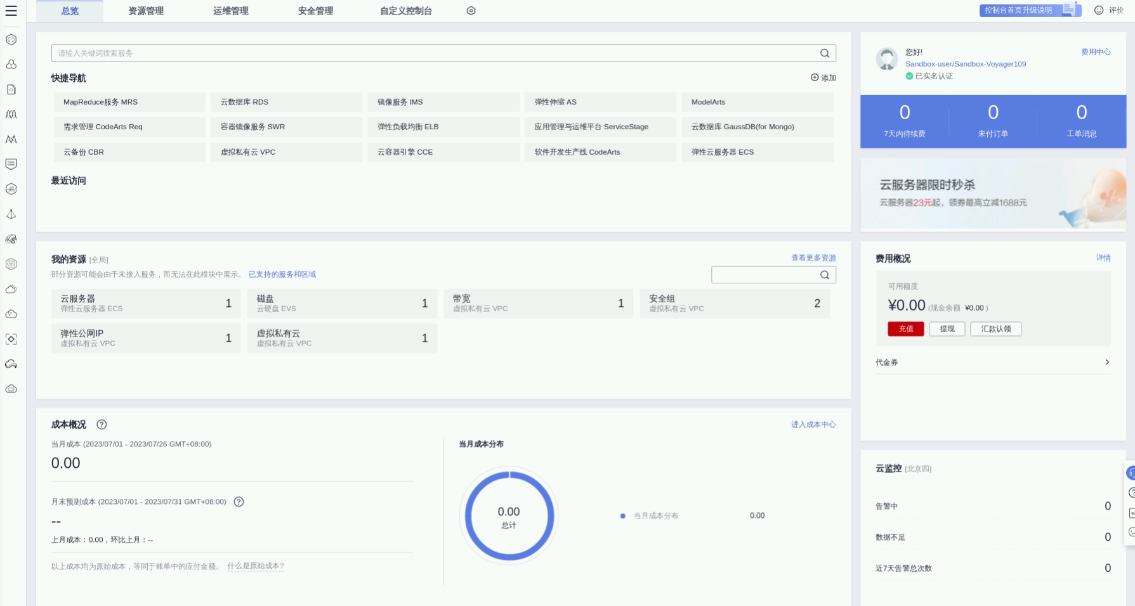1135x606 pixels.
Task: Open the 自定义控制台 tab
Action: tap(406, 11)
